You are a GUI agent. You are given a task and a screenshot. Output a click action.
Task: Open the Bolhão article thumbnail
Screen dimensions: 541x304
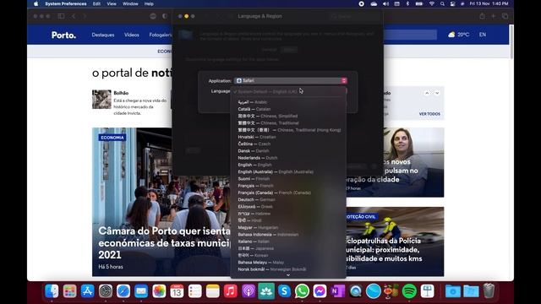click(x=101, y=100)
